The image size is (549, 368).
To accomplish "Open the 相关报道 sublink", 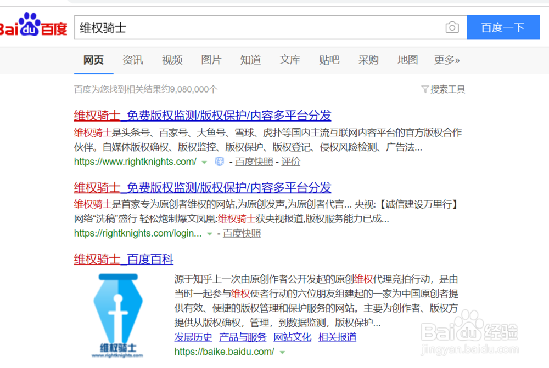I will pyautogui.click(x=337, y=337).
